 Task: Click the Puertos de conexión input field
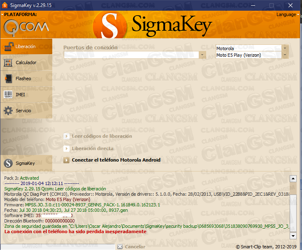pos(131,55)
